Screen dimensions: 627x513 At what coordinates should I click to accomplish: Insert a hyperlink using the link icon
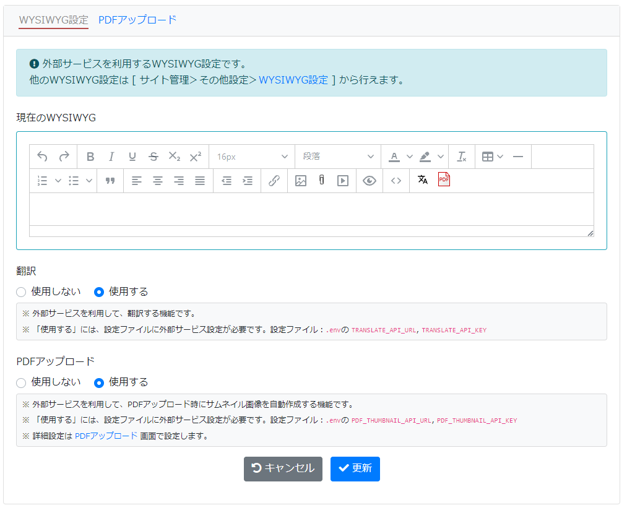click(x=274, y=181)
